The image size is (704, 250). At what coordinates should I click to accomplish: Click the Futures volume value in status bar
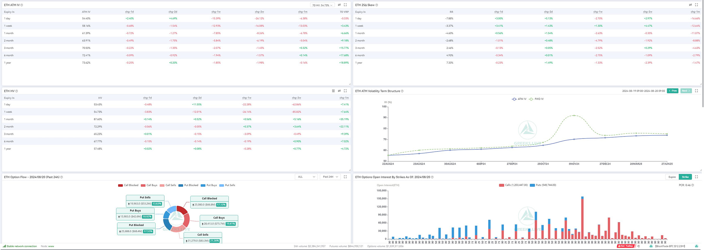point(346,246)
